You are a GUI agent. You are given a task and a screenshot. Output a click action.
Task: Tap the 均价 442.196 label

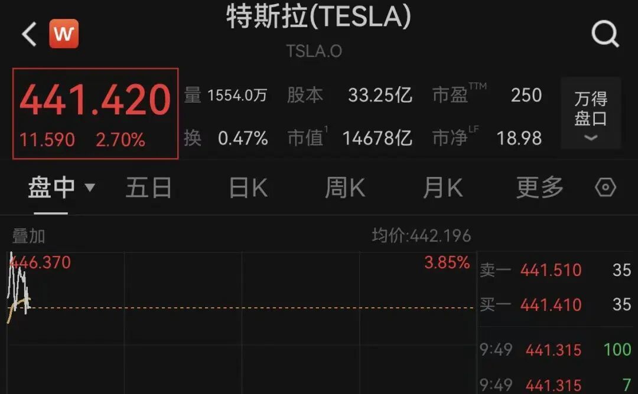pos(421,236)
